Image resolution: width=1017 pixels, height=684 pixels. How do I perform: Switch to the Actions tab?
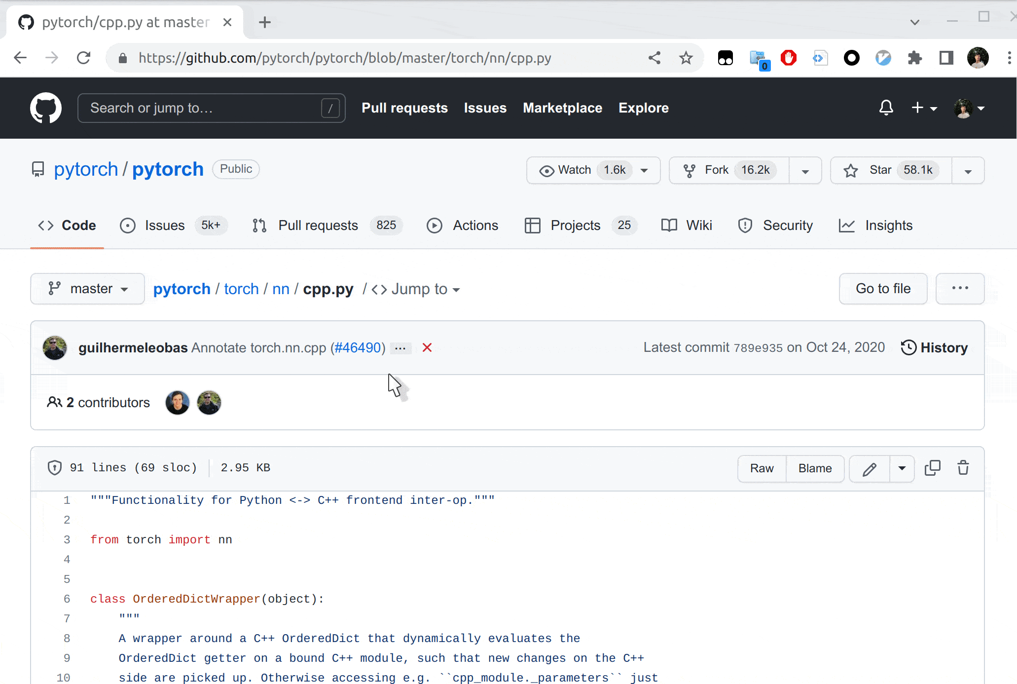click(463, 226)
